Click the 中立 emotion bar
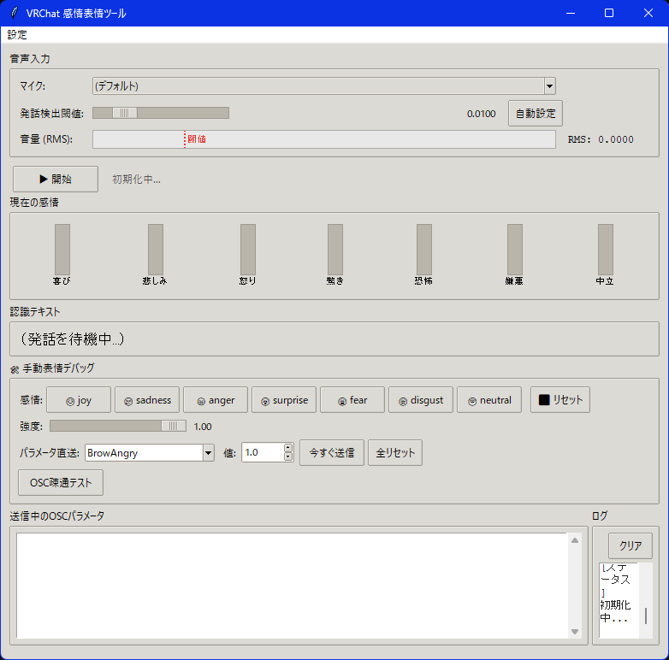The width and height of the screenshot is (669, 660). pos(605,250)
